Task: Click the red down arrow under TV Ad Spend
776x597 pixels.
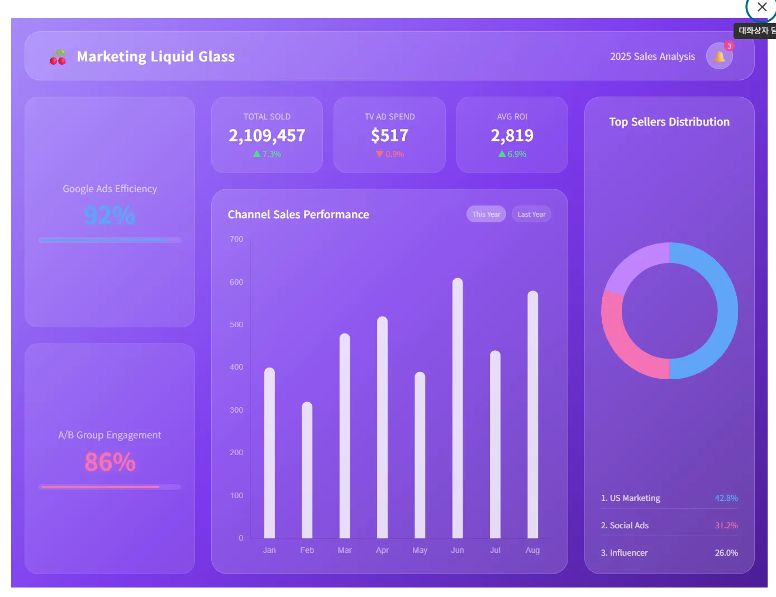Action: [379, 154]
